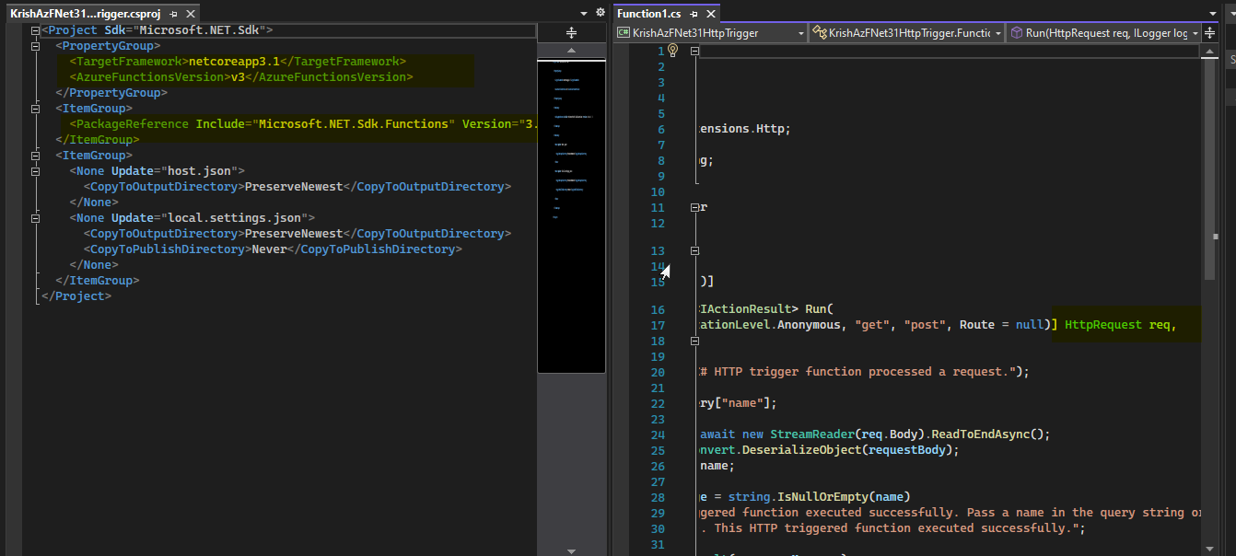Screen dimensions: 1236x556
Task: Click the netcoreapp3.1 TargetFramework value
Action: tap(234, 62)
